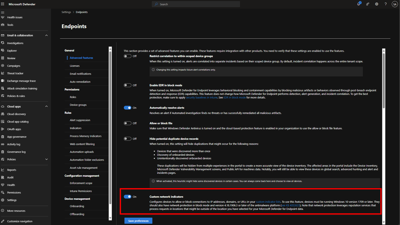Click the Threat tracker icon

[2, 73]
